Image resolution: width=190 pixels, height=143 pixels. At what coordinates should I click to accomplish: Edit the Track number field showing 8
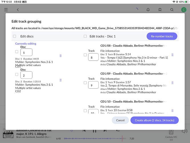[x=93, y=57]
